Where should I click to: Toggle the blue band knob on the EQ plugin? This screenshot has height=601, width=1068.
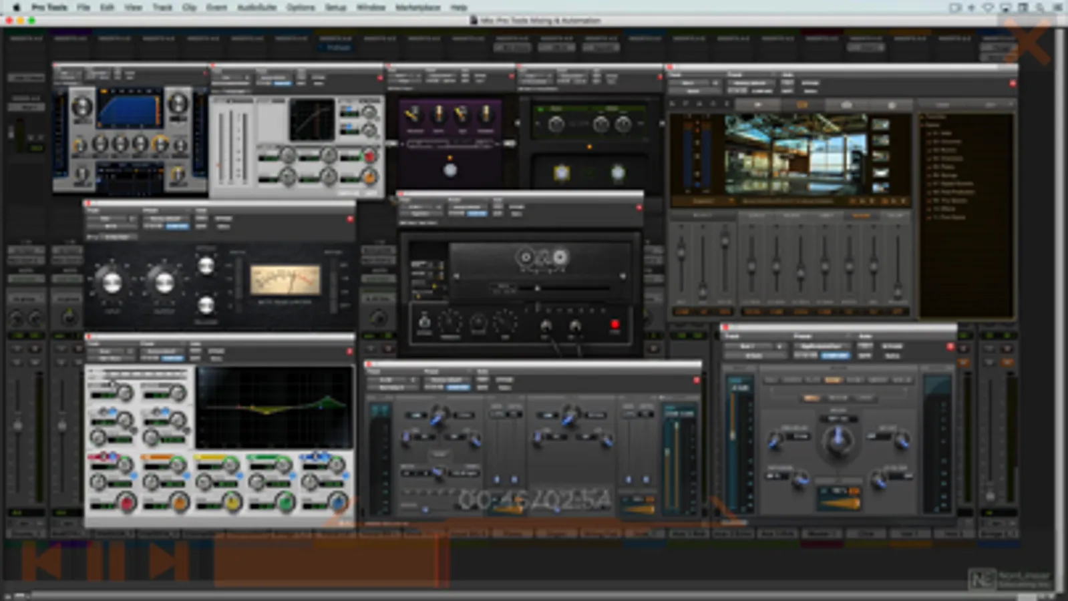338,502
